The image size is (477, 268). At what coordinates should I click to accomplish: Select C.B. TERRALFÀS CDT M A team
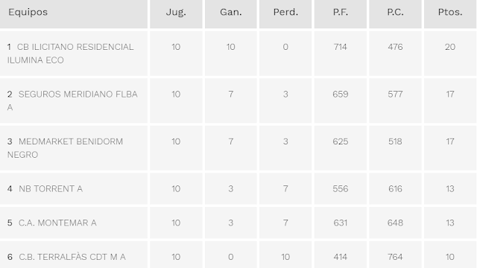point(72,257)
